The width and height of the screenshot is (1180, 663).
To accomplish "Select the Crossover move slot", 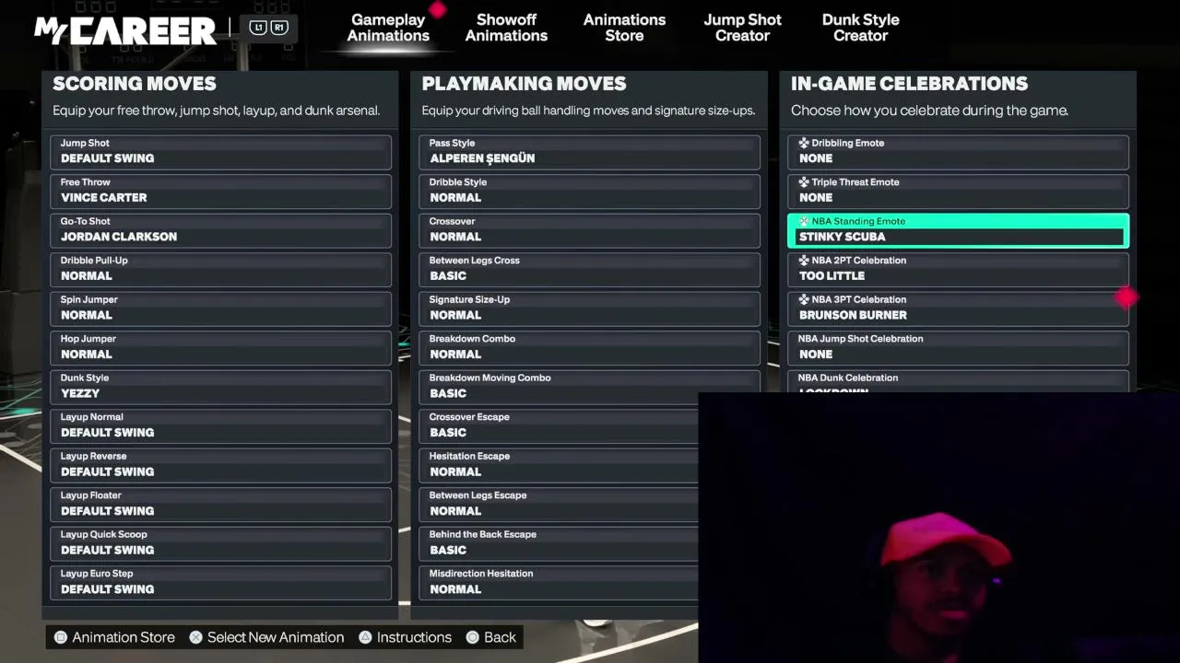I will pos(590,230).
